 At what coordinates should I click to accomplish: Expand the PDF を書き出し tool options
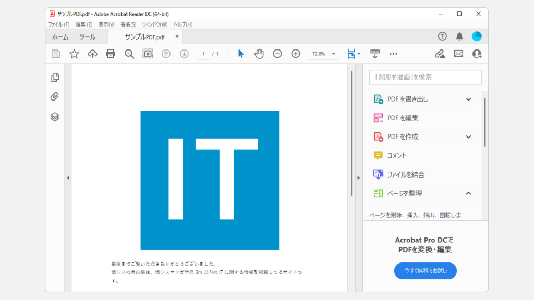(468, 99)
